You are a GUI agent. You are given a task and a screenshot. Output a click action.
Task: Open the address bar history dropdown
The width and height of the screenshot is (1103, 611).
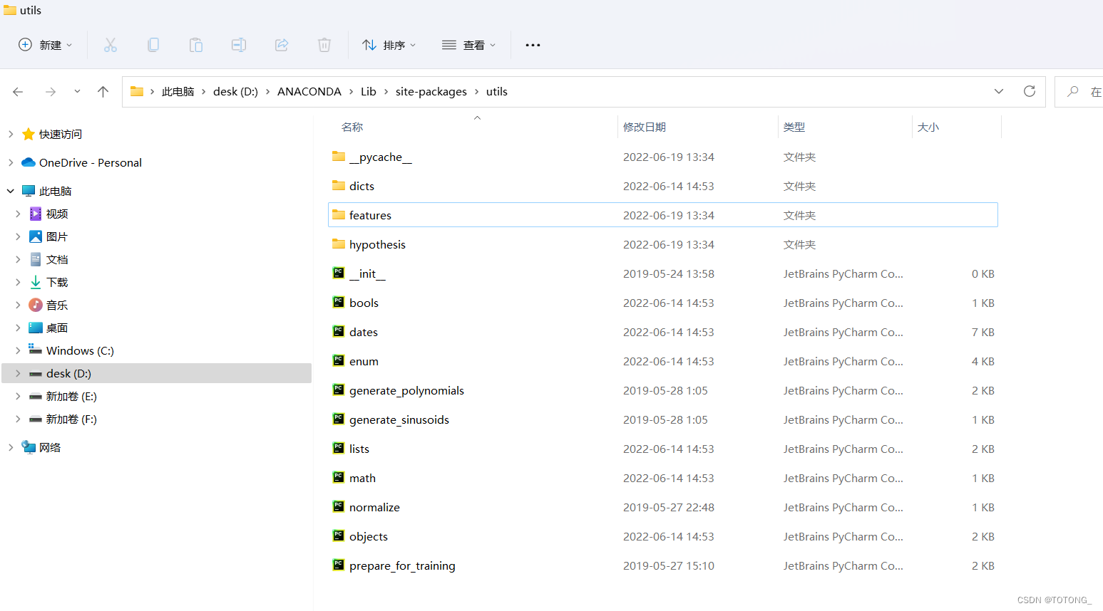998,91
